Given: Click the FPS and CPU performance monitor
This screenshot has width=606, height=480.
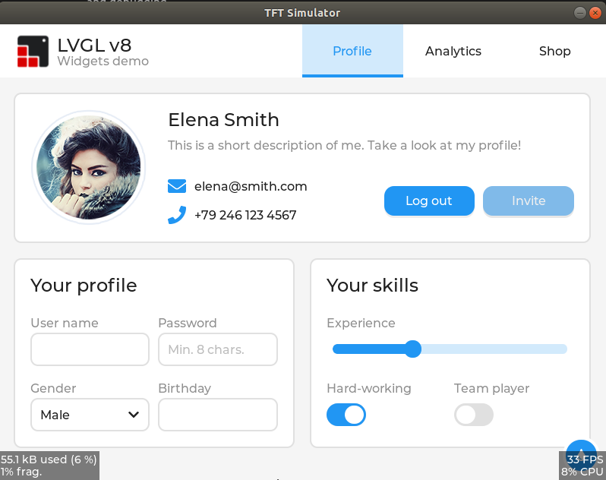Looking at the screenshot, I should click(x=582, y=466).
